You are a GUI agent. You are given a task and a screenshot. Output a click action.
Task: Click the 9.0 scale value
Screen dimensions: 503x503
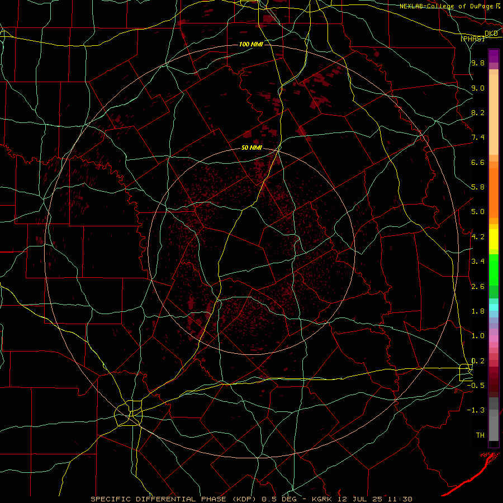tap(478, 88)
